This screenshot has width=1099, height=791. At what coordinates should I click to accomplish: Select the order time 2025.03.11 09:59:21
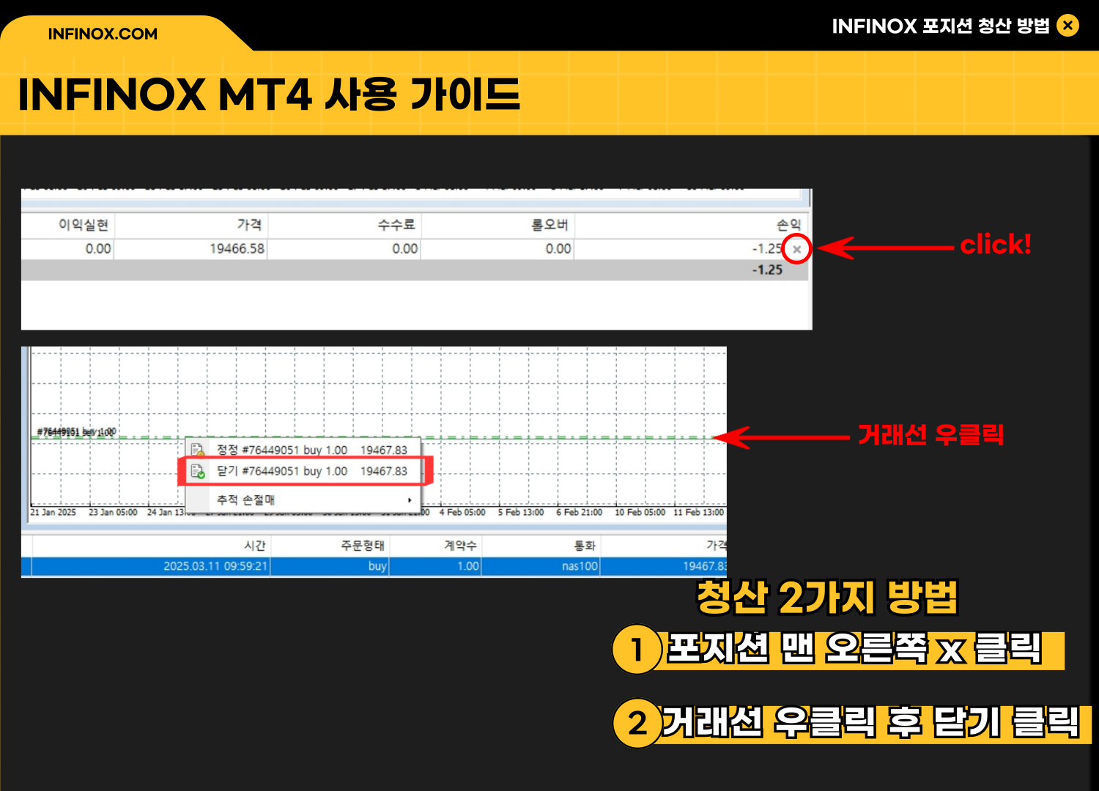[215, 566]
